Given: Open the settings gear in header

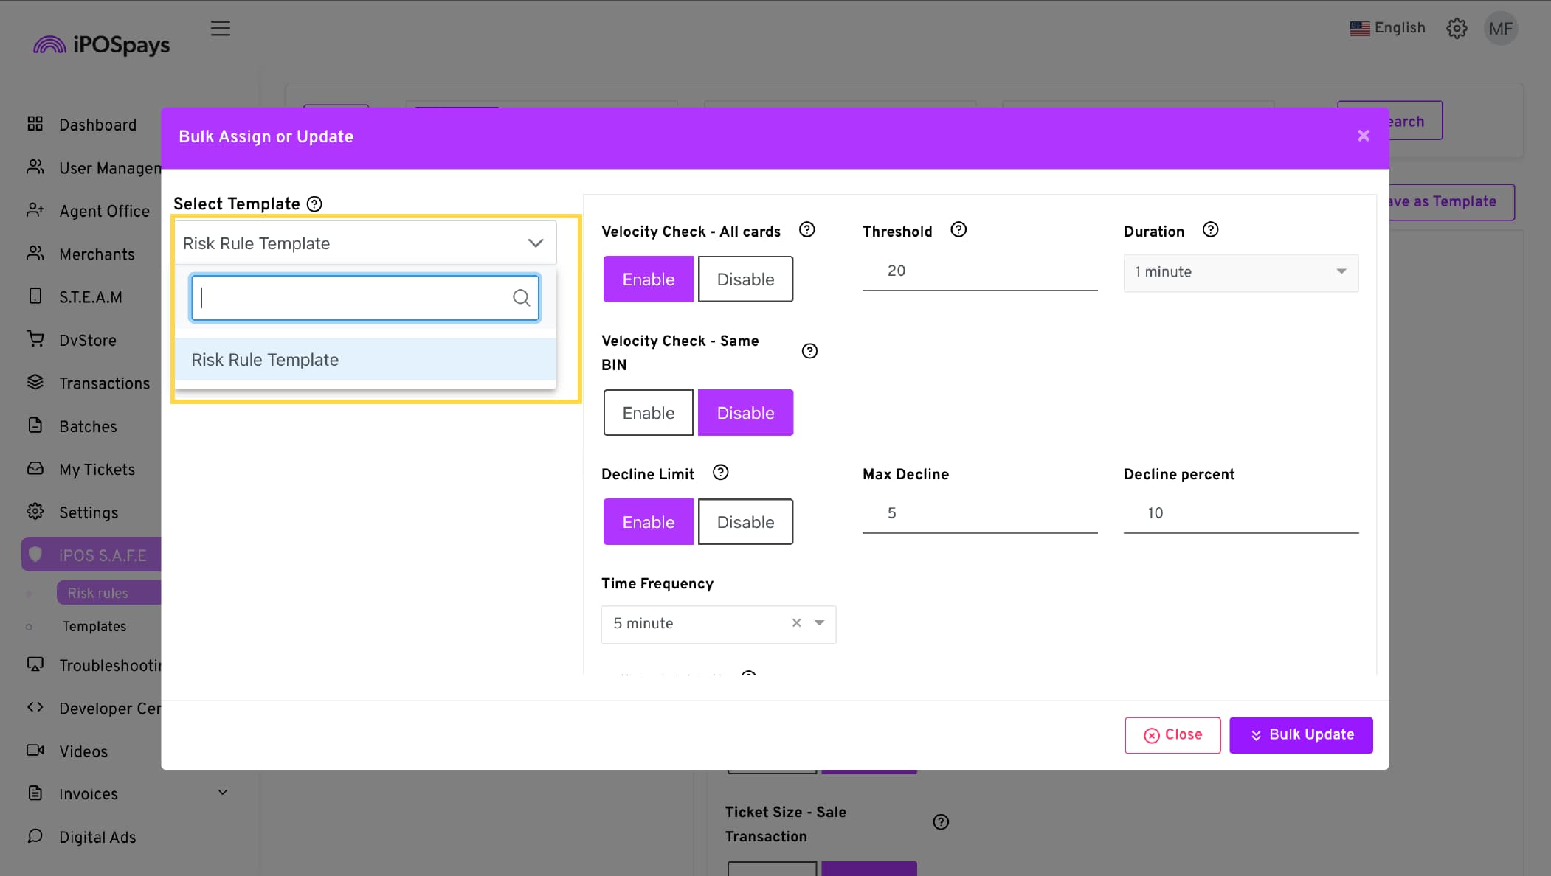Looking at the screenshot, I should click(1456, 29).
